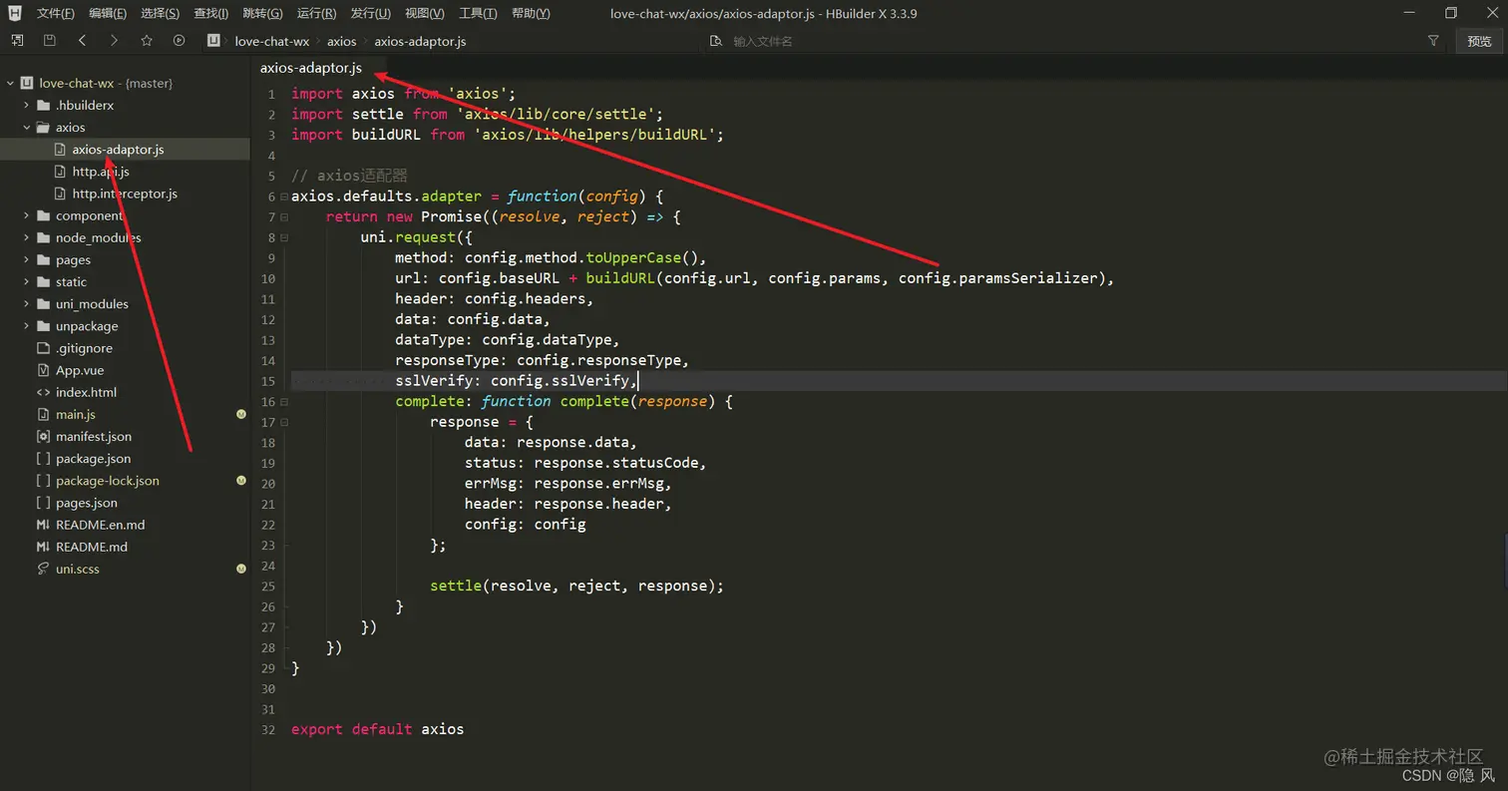Click the modified badge on the main.js row
This screenshot has height=791, width=1508.
(241, 414)
